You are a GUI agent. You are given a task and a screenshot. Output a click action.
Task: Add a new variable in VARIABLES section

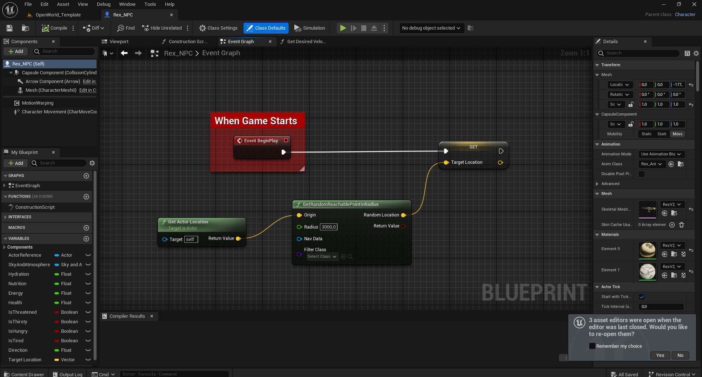(x=86, y=239)
